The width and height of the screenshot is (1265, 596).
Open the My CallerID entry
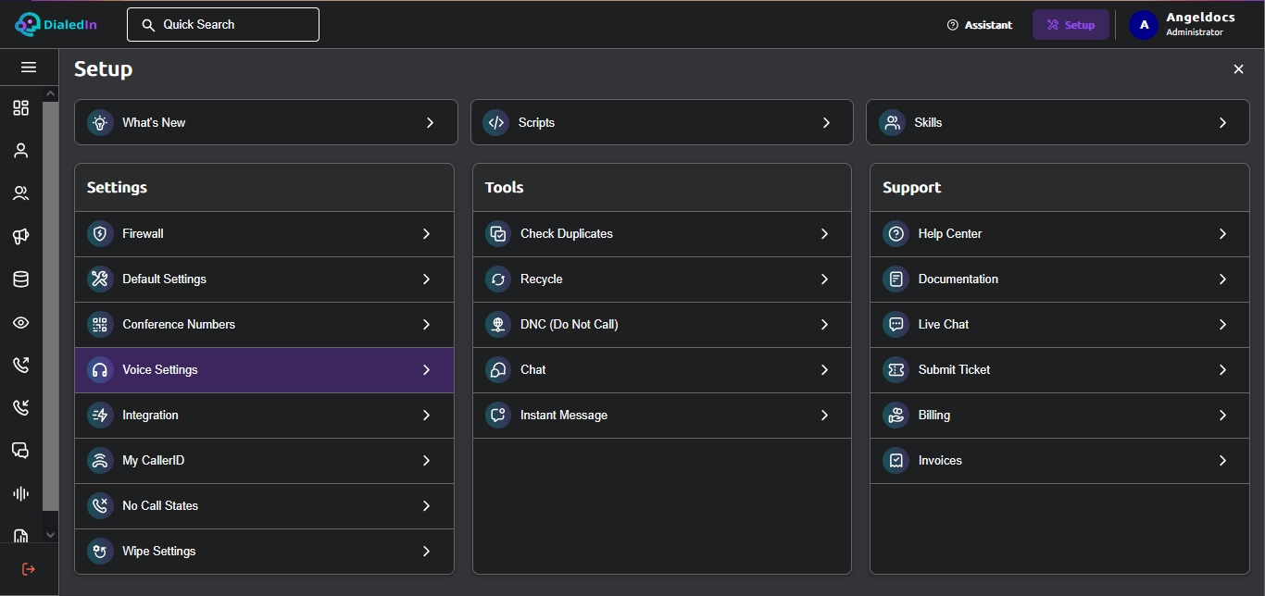pos(264,461)
